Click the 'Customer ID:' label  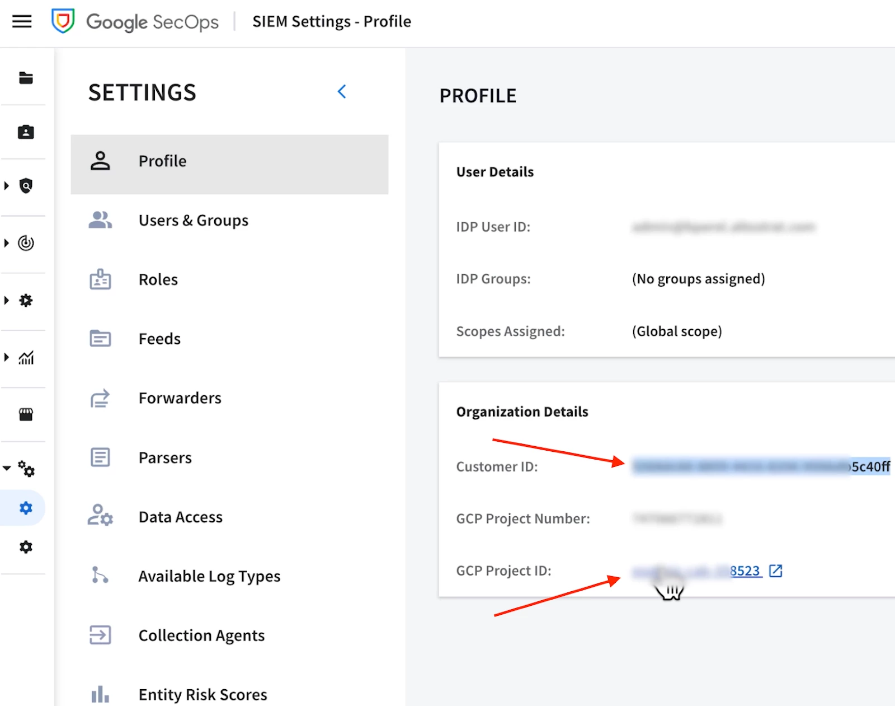click(x=497, y=467)
